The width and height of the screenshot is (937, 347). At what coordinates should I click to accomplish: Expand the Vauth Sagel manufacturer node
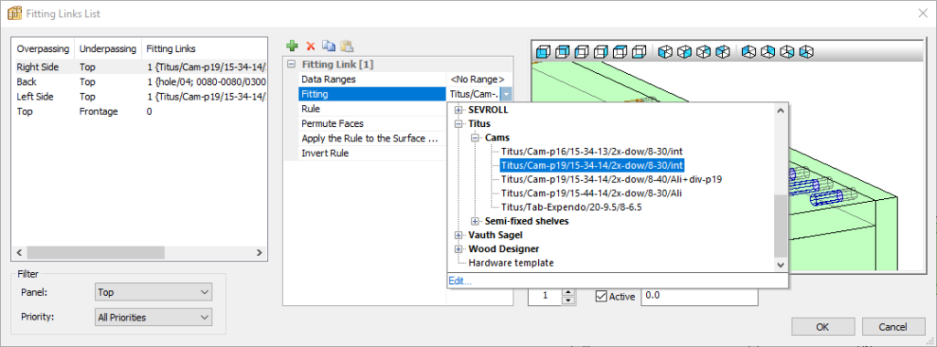pos(459,235)
